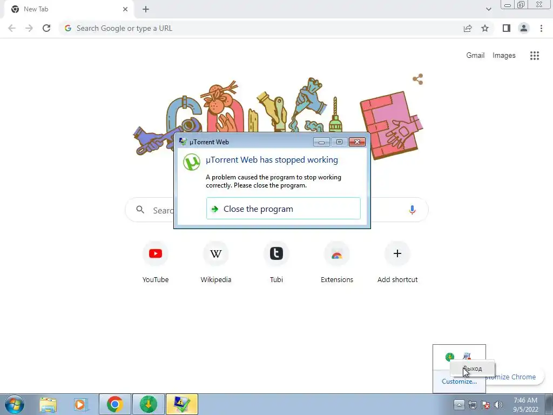
Task: Open the clock showing 7:46 AM
Action: pos(525,405)
